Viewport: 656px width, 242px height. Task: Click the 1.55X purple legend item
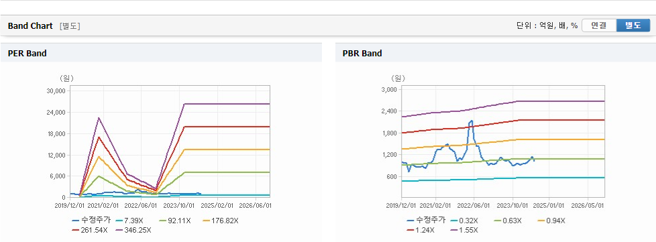coord(464,230)
